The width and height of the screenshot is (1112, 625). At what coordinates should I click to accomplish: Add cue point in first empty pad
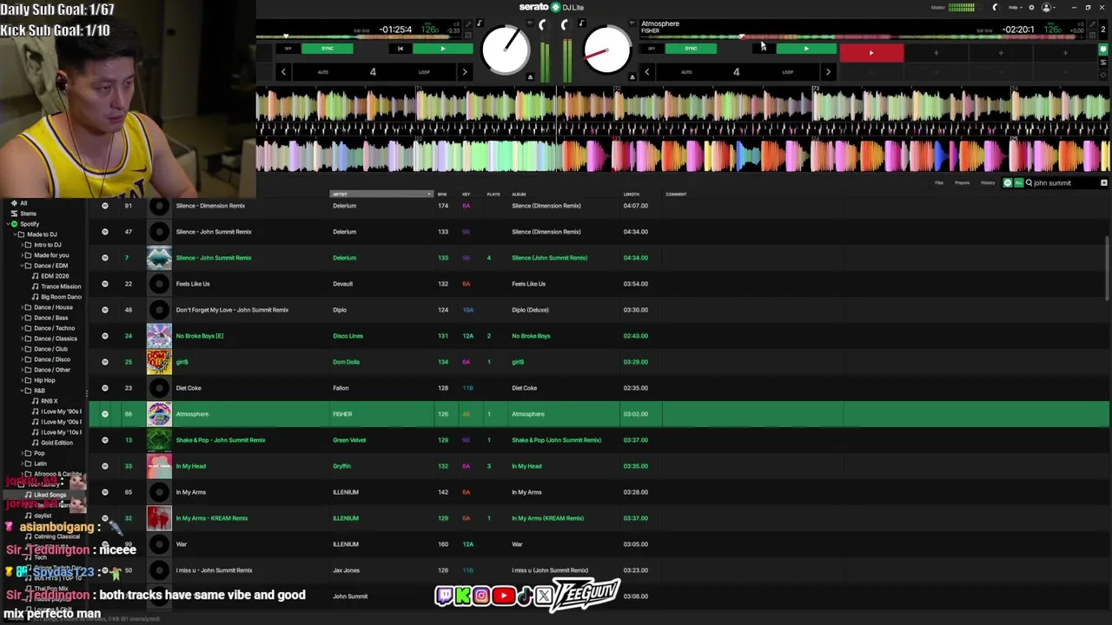(x=936, y=54)
